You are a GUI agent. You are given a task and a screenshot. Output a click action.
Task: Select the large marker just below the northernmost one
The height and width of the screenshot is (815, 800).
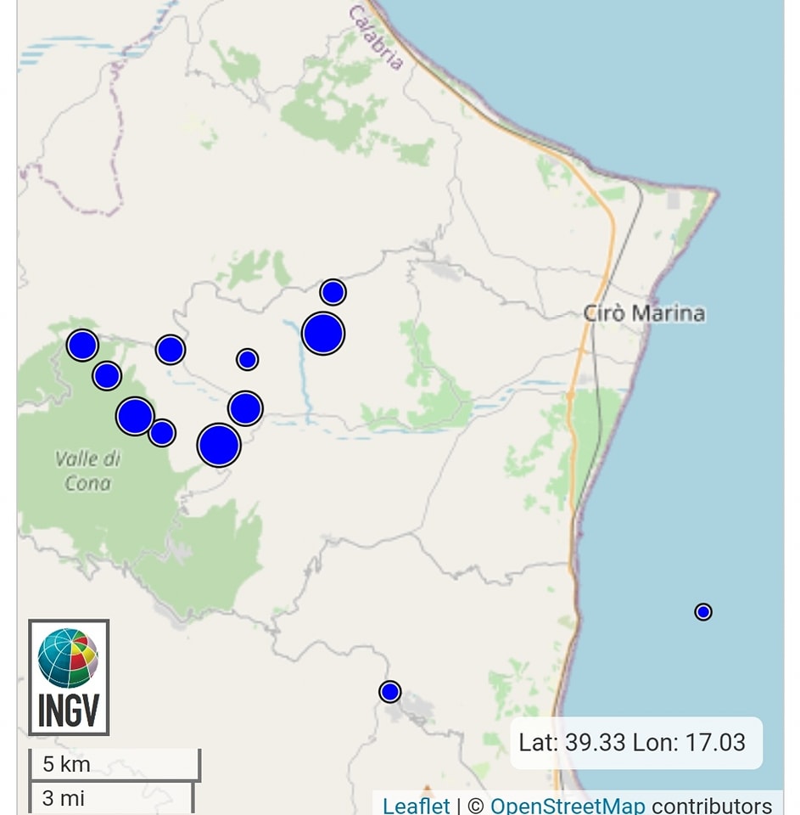pyautogui.click(x=323, y=334)
